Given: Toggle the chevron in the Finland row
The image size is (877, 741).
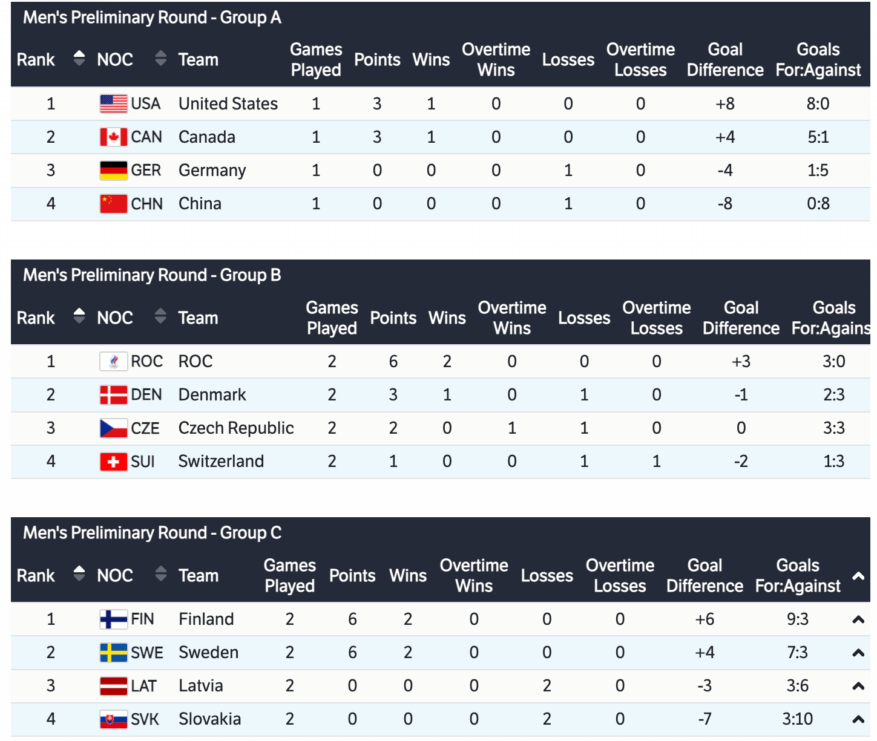Looking at the screenshot, I should coord(858,619).
